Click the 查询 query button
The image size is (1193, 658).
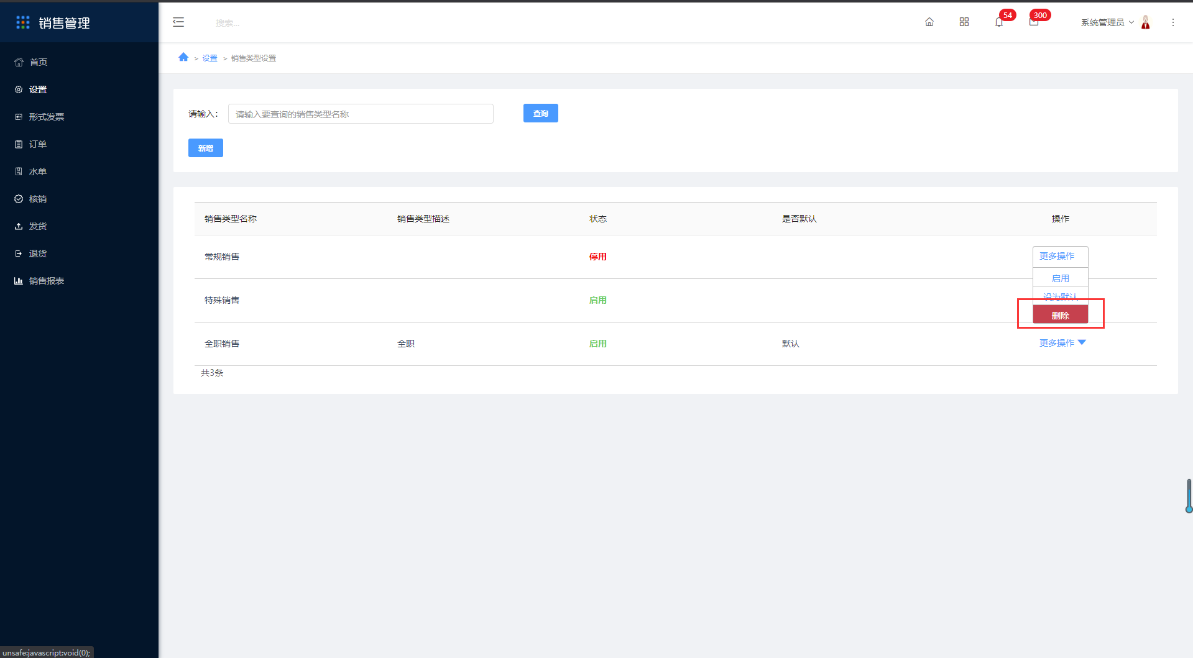click(541, 113)
